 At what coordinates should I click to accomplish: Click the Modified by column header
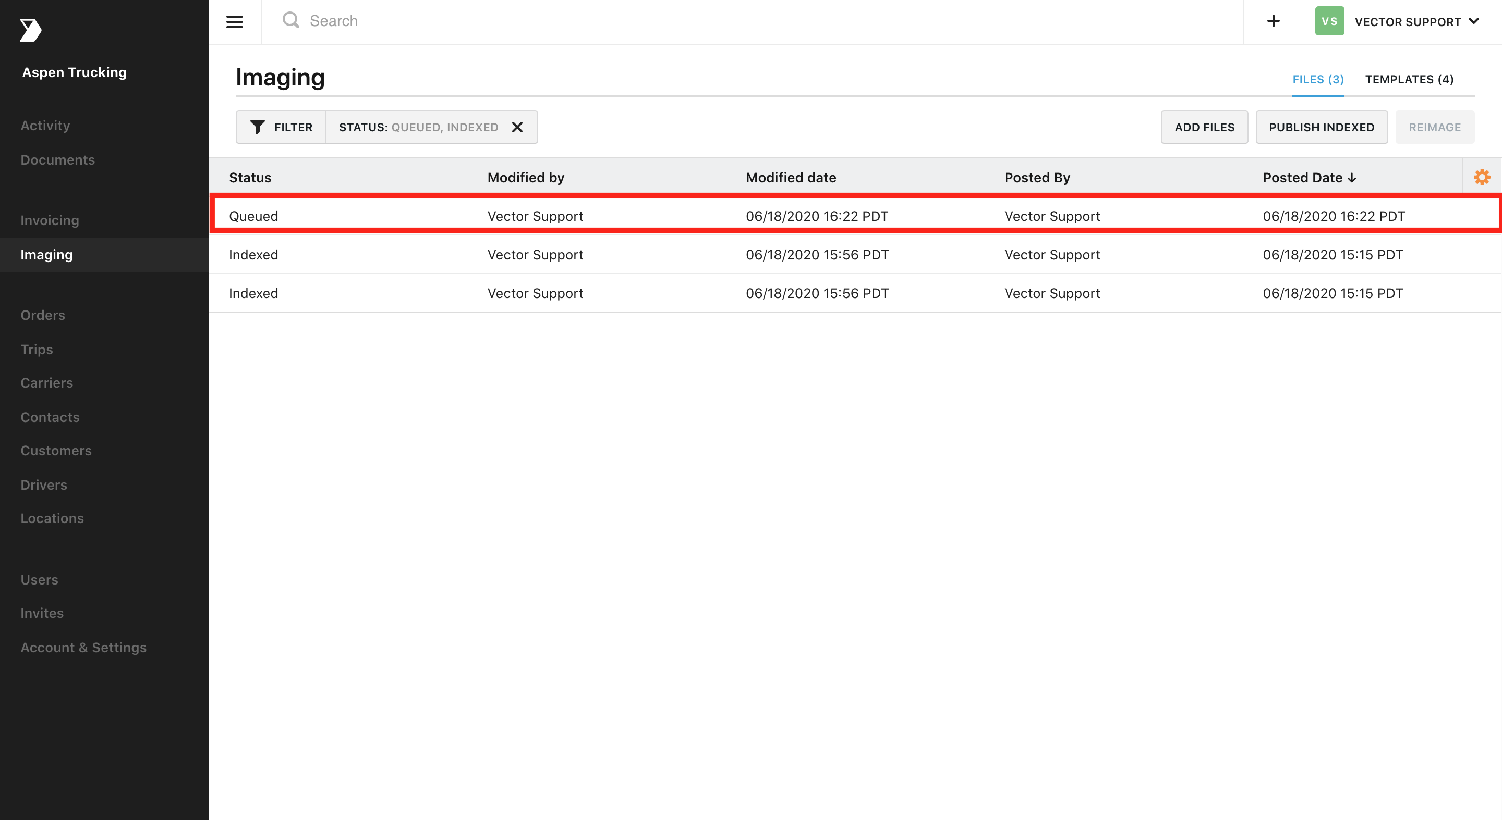(x=525, y=178)
